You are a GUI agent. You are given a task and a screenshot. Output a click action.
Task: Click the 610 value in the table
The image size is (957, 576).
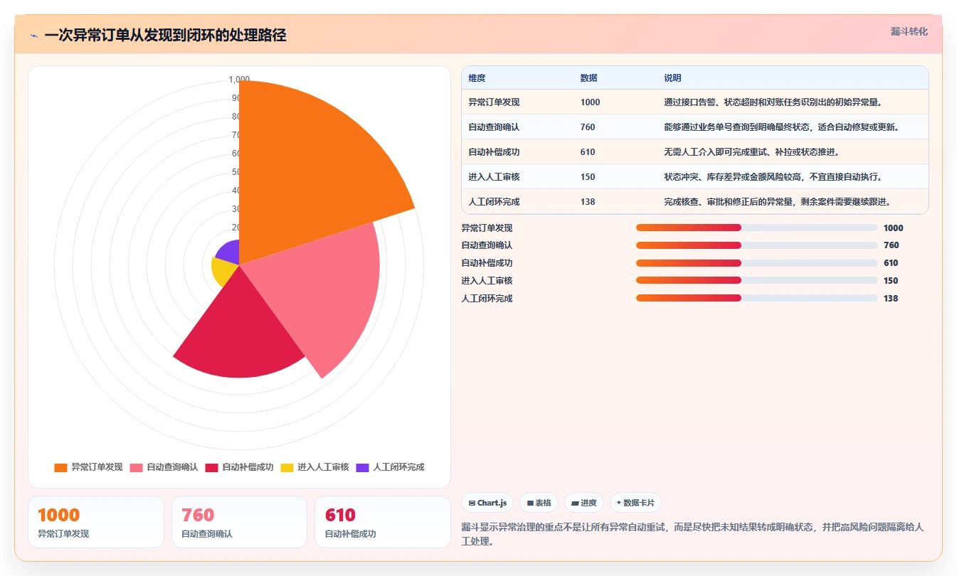click(x=588, y=152)
